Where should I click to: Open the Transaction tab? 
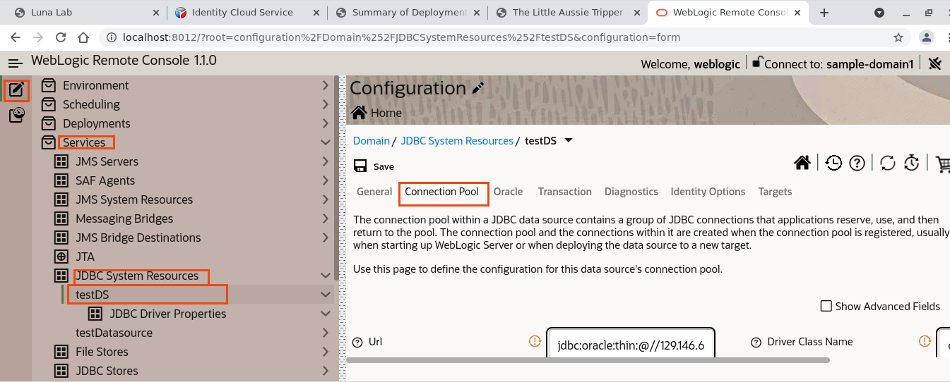tap(565, 192)
